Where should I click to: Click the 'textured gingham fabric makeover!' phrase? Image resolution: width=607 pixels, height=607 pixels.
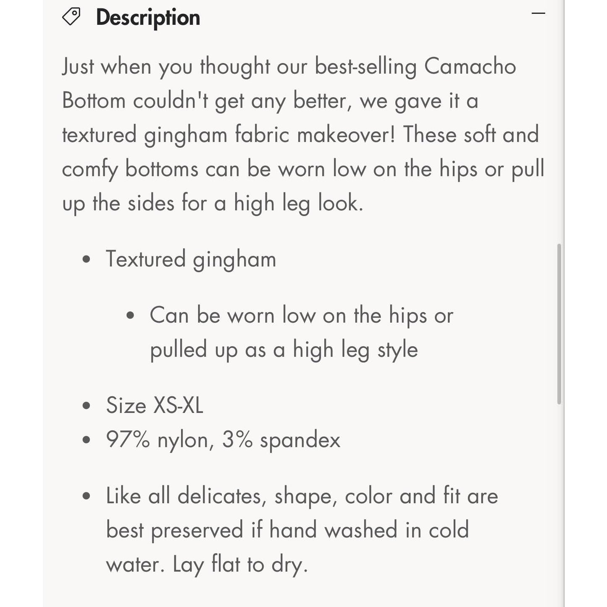(228, 135)
